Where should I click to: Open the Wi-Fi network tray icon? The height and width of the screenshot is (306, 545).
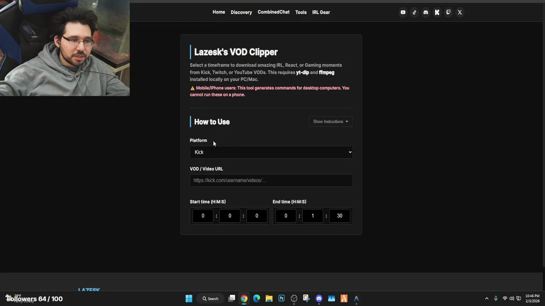505,298
